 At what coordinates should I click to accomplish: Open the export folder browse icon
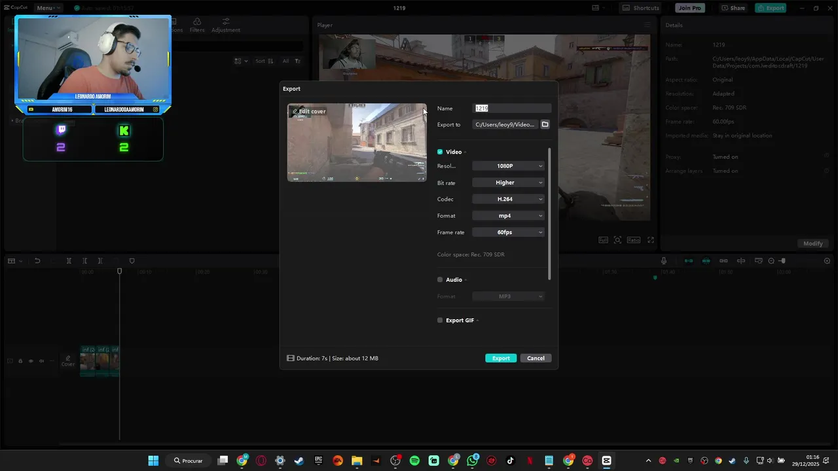(x=545, y=124)
